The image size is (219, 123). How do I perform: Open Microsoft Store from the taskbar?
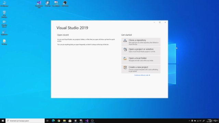click(x=70, y=121)
